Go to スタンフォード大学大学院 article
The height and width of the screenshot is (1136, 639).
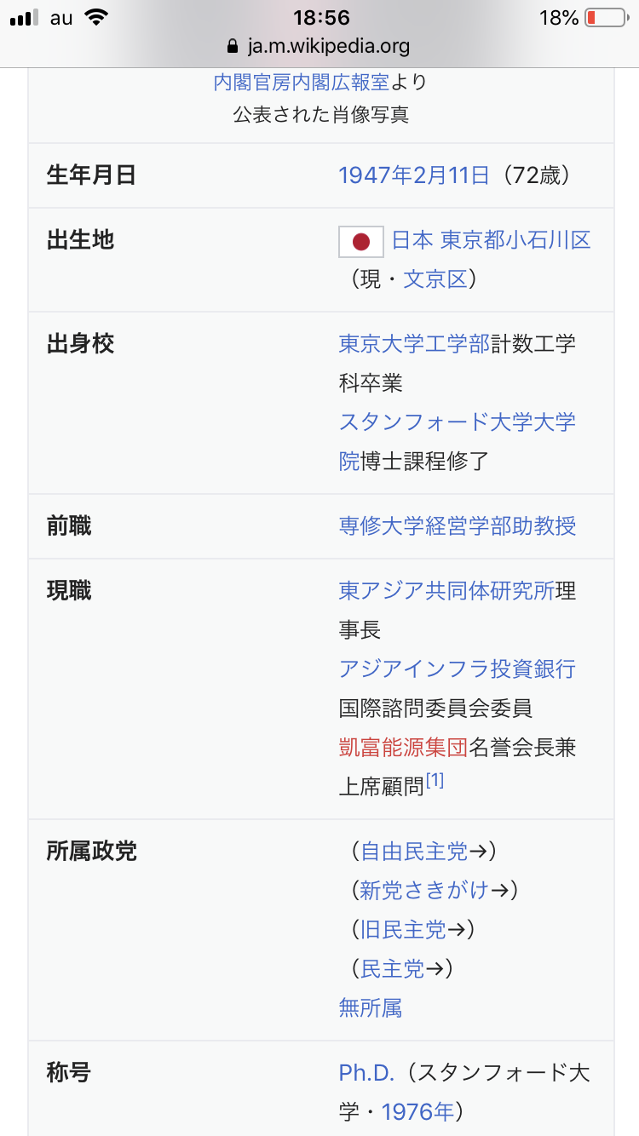tap(457, 422)
